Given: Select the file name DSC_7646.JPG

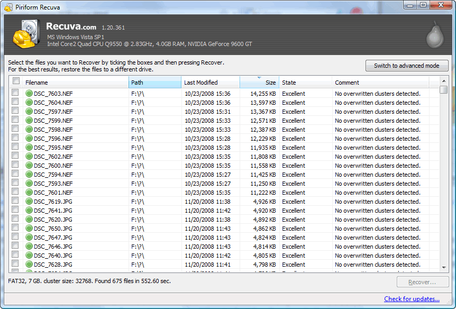Looking at the screenshot, I should tap(53, 247).
